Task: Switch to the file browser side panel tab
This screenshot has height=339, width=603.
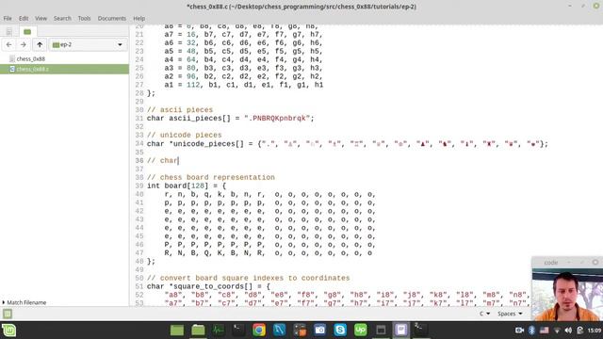Action: (27, 31)
